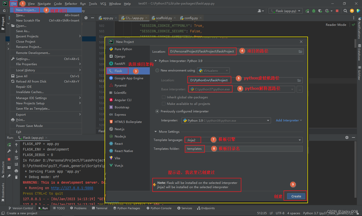This screenshot has height=216, width=362.
Task: Open the Python Packages tool window
Action: (127, 208)
